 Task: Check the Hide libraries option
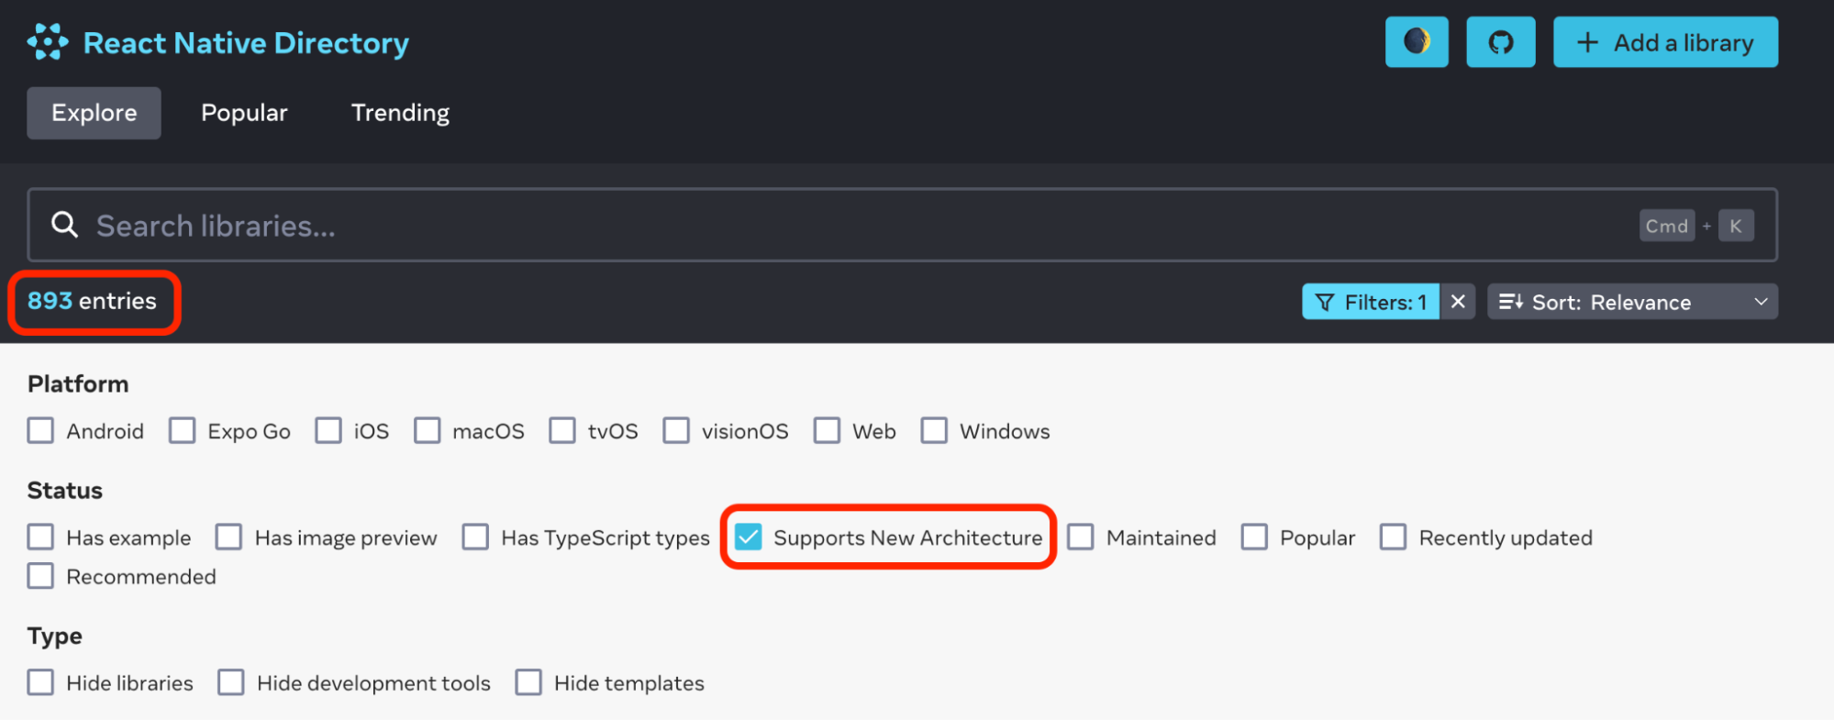tap(40, 682)
